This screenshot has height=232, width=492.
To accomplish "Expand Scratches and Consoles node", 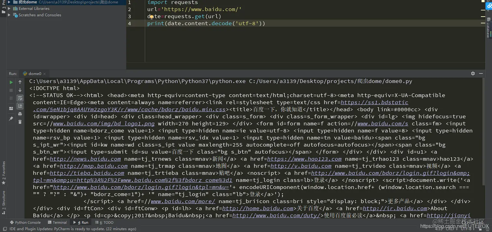I will click(9, 15).
